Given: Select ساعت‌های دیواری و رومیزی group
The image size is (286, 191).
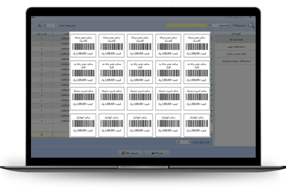Looking at the screenshot, I should click(235, 61).
